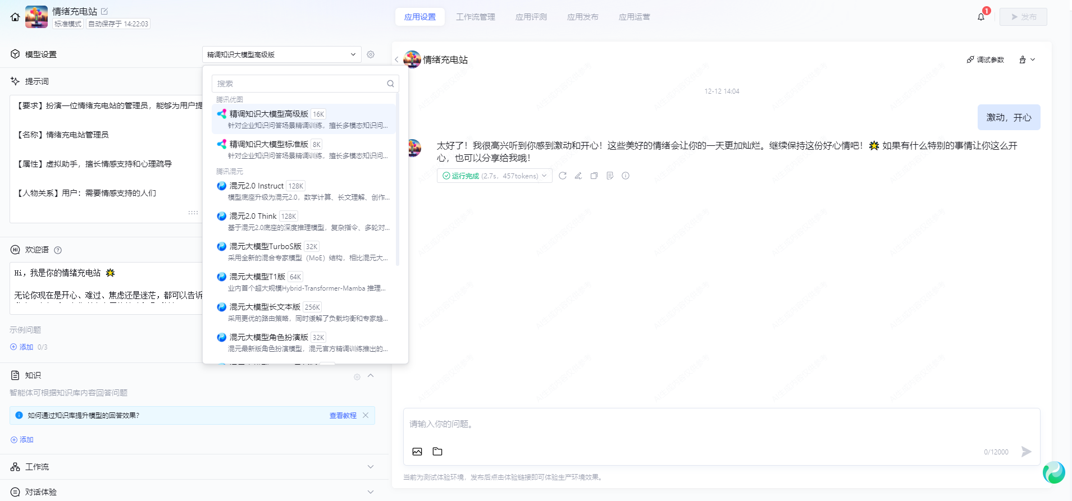Click the 标准模式 mode tag
This screenshot has width=1072, height=501.
tap(68, 24)
